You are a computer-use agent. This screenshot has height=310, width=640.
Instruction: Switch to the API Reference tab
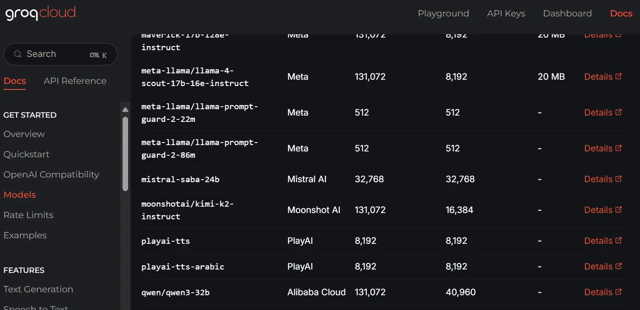click(75, 81)
